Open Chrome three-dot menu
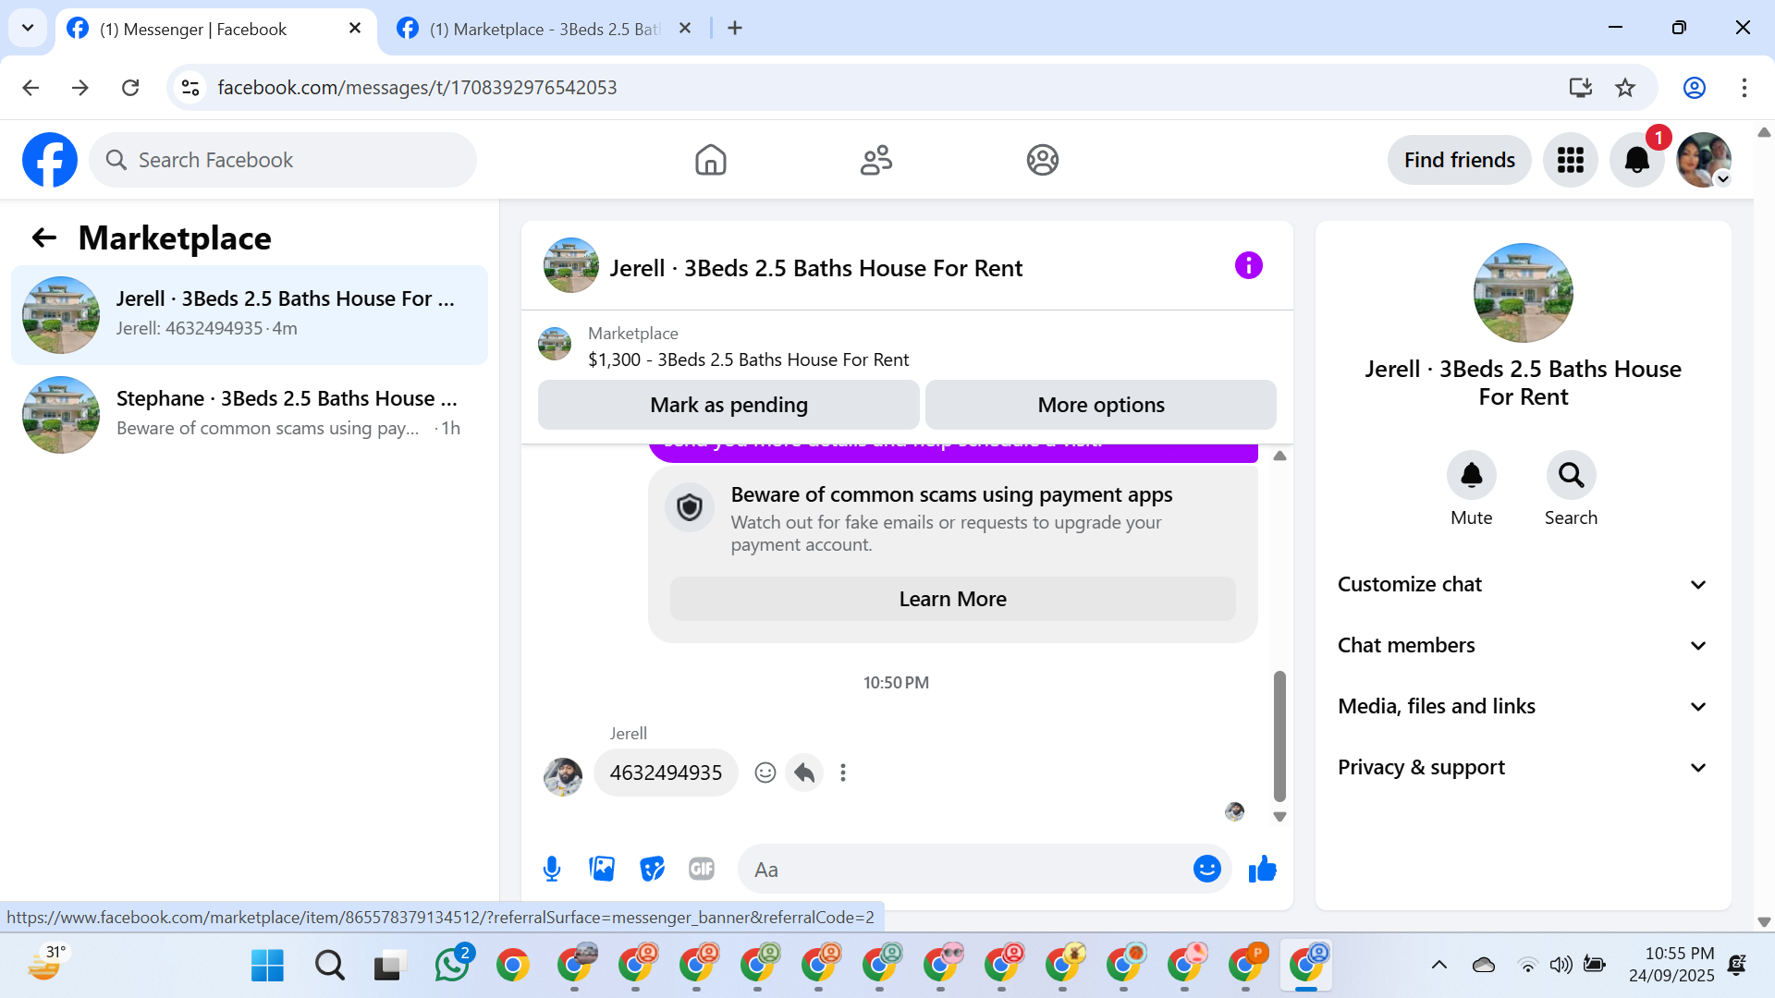Screen dimensions: 1775x998 pyautogui.click(x=1744, y=88)
